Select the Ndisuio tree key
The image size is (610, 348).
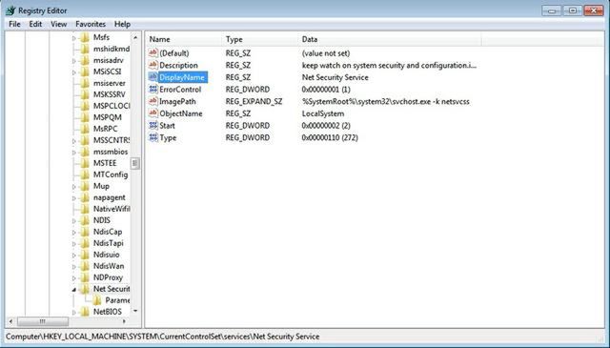106,255
